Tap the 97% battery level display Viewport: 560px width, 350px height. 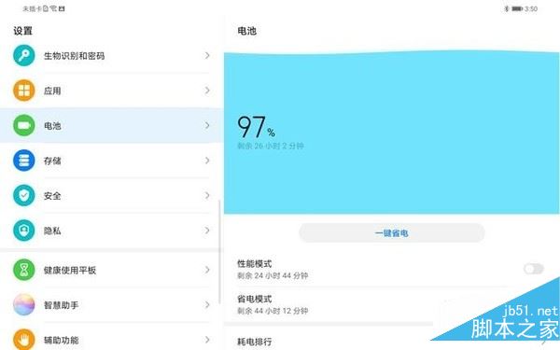(x=256, y=127)
